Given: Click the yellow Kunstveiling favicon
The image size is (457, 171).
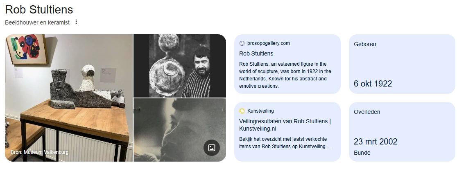Looking at the screenshot, I should [x=242, y=111].
